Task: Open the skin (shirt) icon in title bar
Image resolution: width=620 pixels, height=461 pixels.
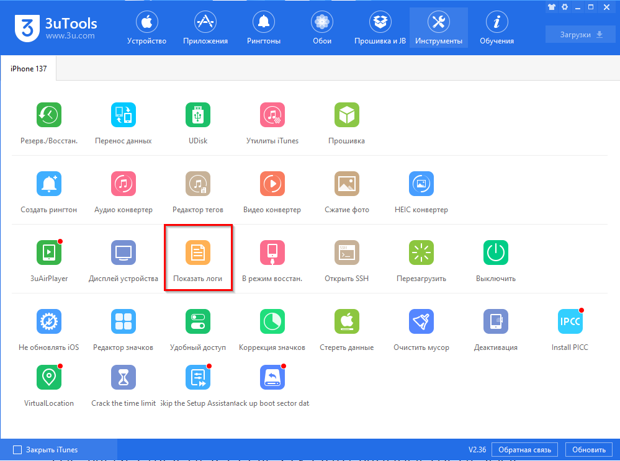Action: coord(552,7)
